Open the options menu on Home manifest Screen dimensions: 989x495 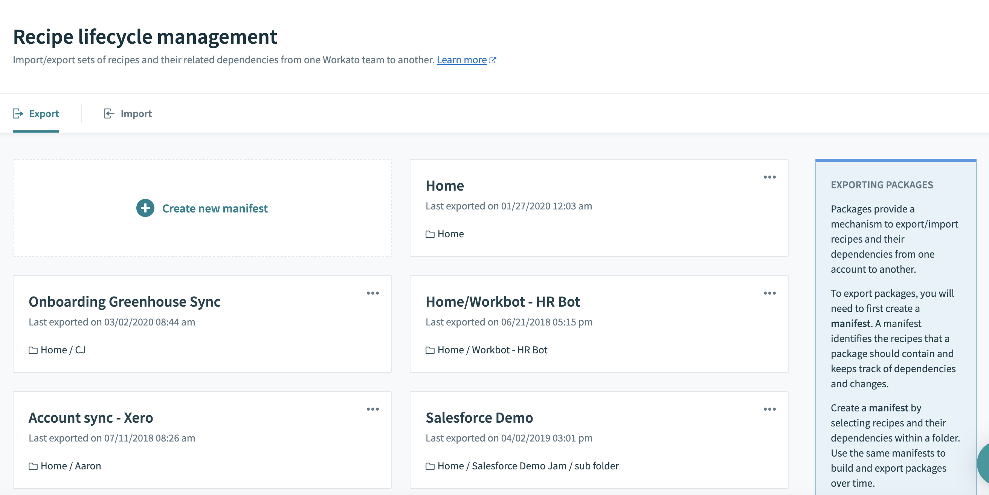coord(769,177)
